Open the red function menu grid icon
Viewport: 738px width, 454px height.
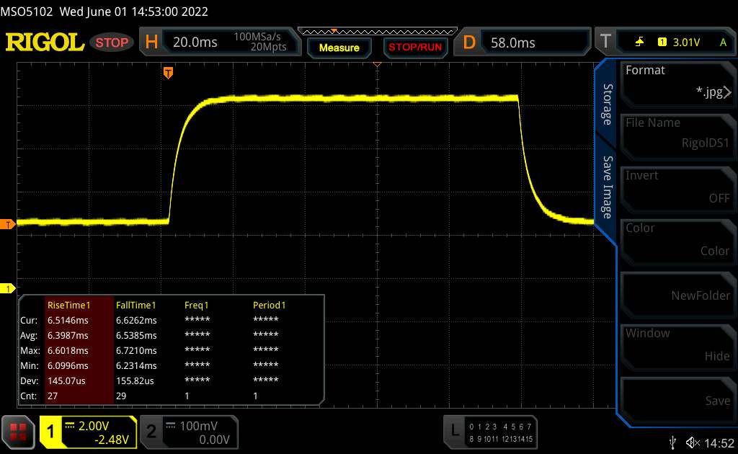click(x=18, y=432)
